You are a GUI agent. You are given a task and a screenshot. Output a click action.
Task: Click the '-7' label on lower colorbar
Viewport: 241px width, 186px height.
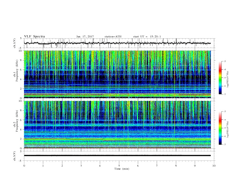point(224,144)
